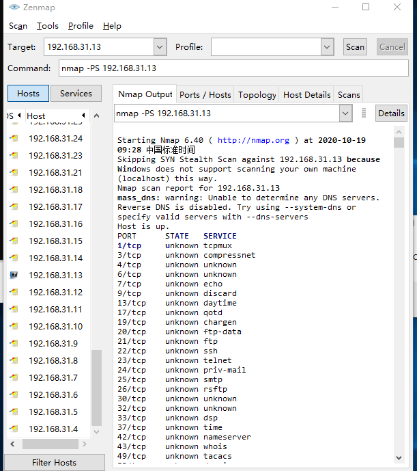Click the OS icon beside host 192.168.31.4

pos(14,429)
